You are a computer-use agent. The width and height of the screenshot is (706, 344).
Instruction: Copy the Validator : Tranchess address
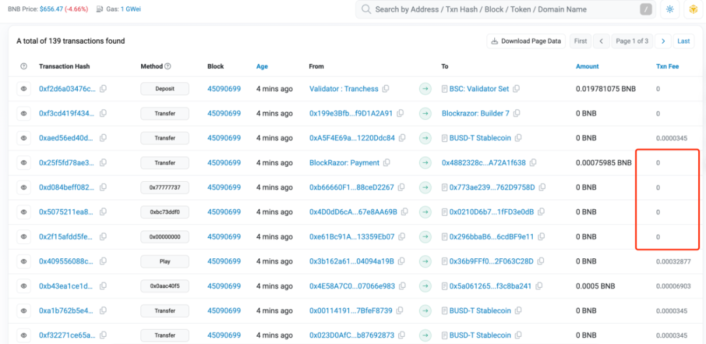click(386, 89)
